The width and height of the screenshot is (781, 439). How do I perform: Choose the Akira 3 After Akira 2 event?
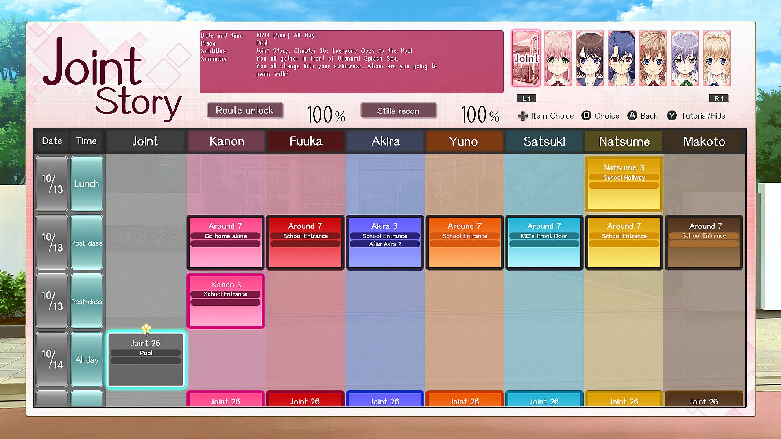tap(384, 243)
